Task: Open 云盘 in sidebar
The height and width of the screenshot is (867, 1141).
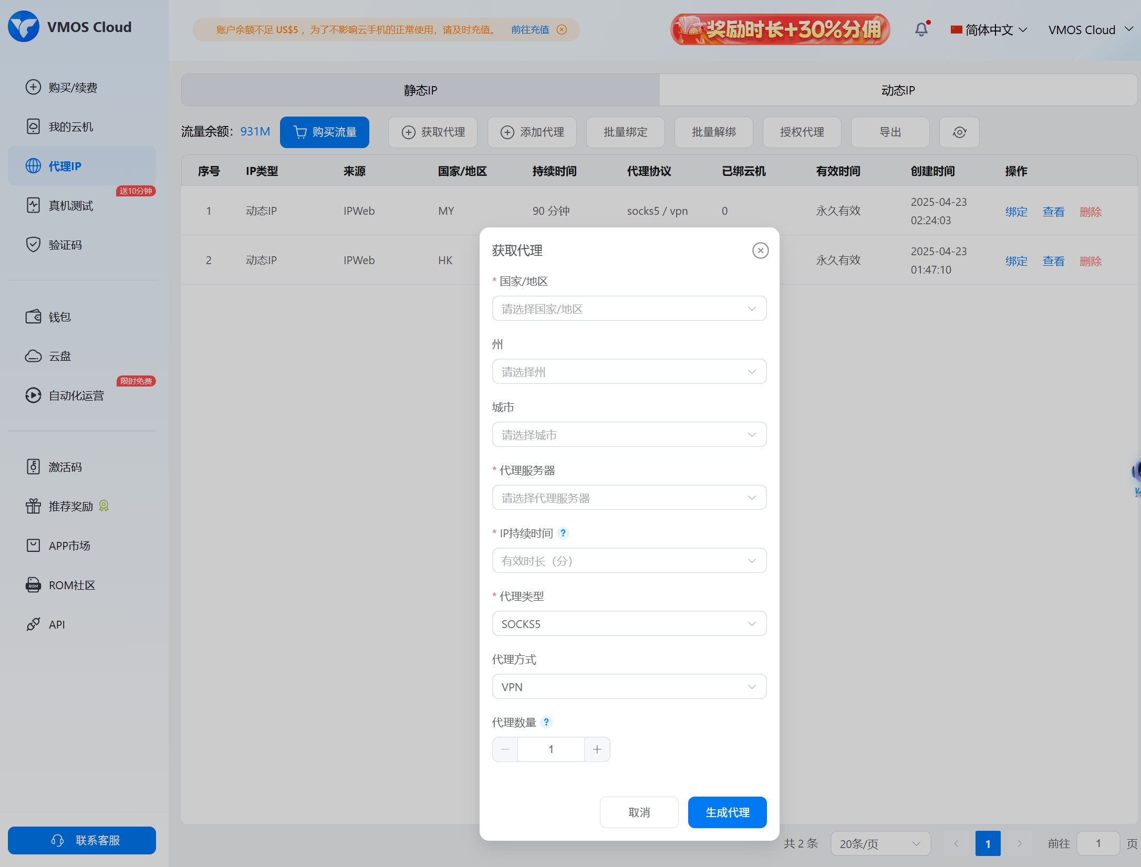Action: click(x=82, y=356)
